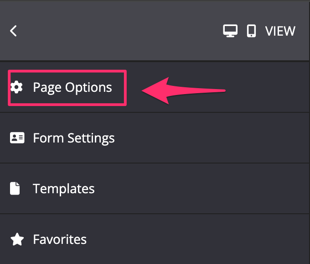Open the Page Options menu item
The image size is (310, 264).
[155, 87]
